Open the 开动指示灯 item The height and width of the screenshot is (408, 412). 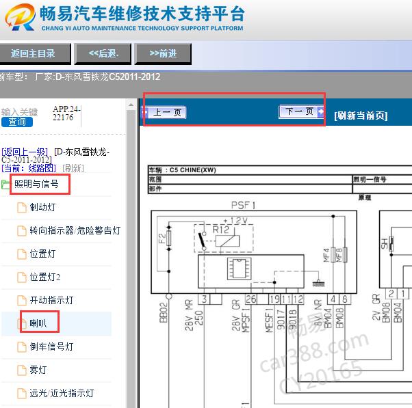[51, 300]
